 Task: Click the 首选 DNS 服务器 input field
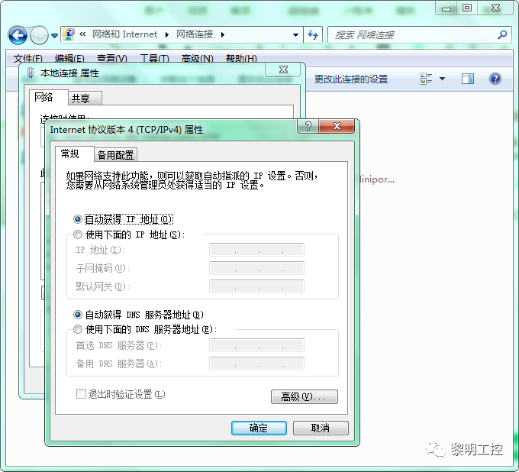[256, 345]
